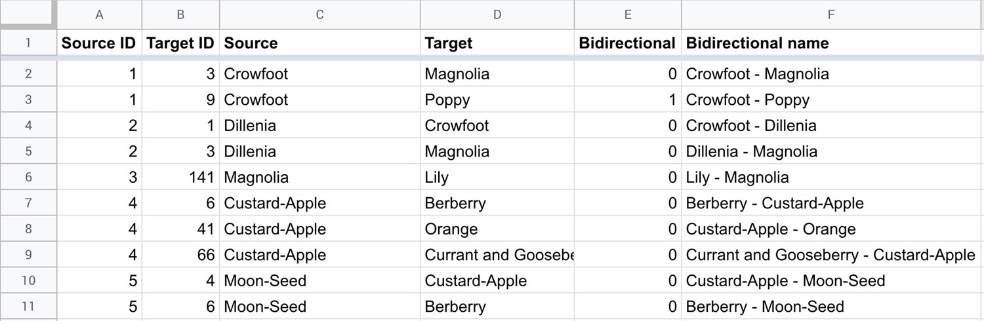Click the select-all corner box
The image size is (984, 321).
[x=28, y=14]
